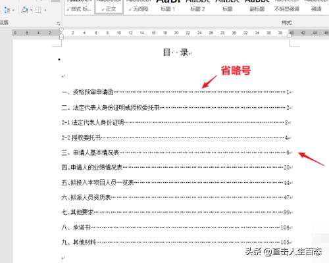The width and height of the screenshot is (329, 263).
Task: Click the entry 二、法定代表人身份证明或授权委托书
Action: pos(111,107)
